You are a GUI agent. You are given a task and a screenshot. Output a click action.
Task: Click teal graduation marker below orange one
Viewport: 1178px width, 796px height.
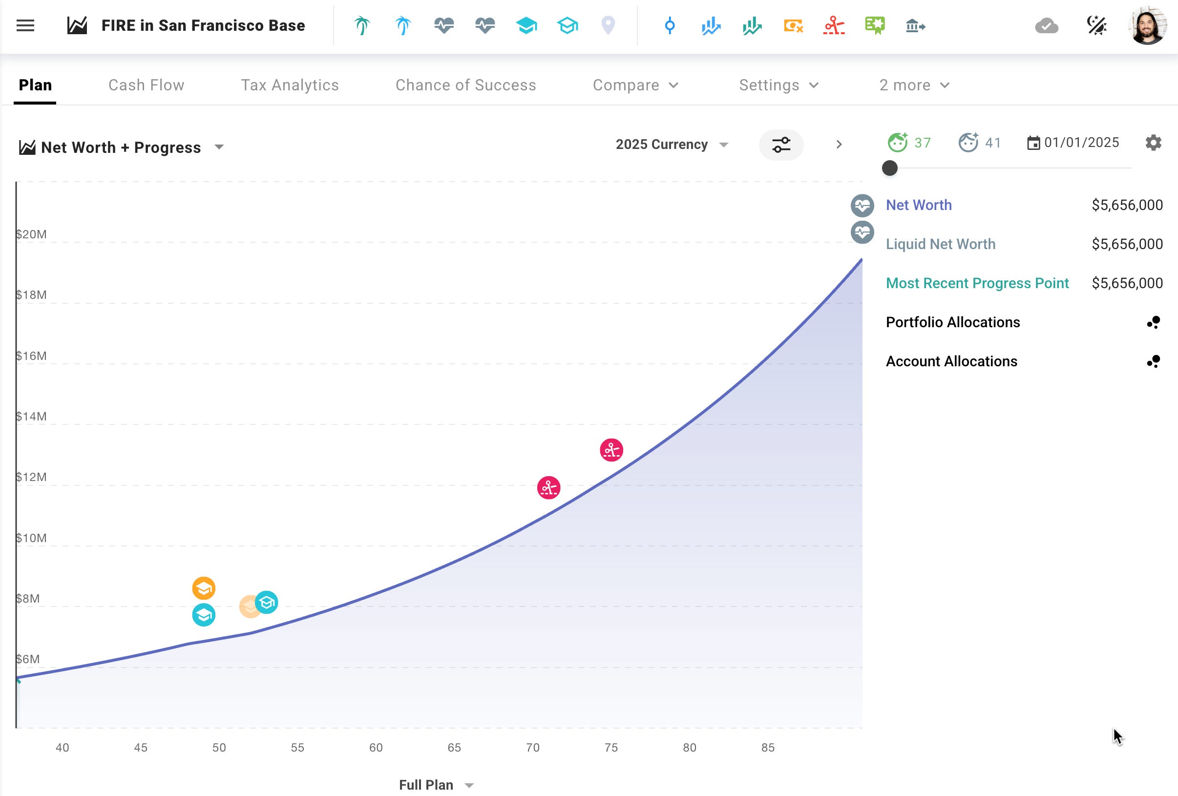(204, 615)
